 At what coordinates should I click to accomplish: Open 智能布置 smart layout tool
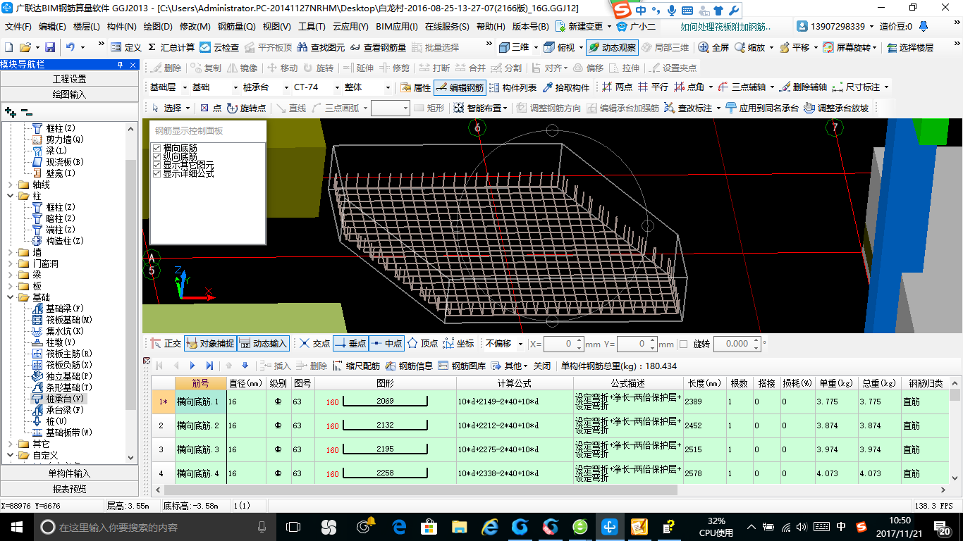coord(479,108)
